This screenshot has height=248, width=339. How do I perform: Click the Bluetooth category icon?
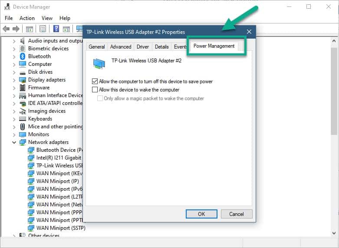tap(23, 56)
